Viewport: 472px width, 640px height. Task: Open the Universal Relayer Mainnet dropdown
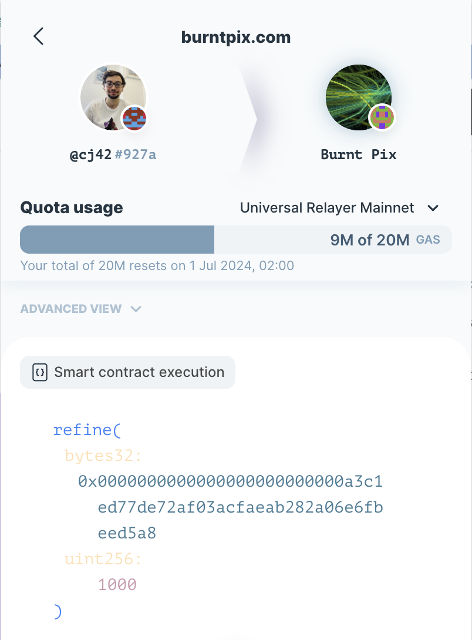(x=339, y=208)
